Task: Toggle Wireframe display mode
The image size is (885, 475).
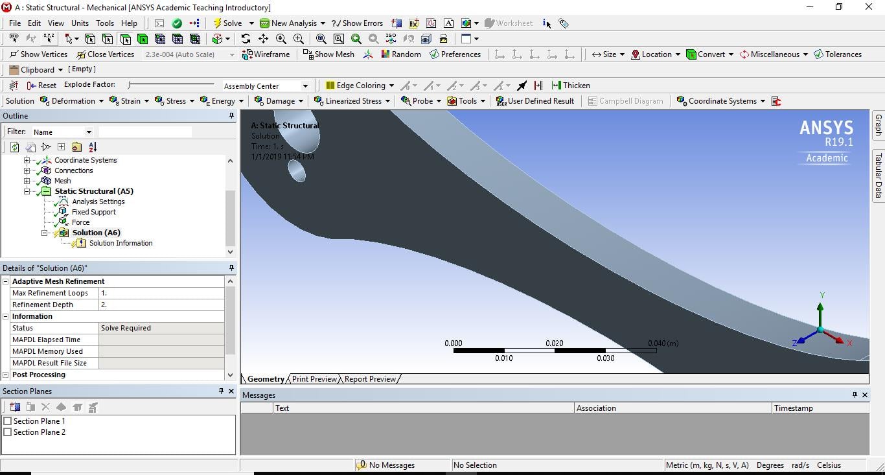Action: [x=266, y=54]
